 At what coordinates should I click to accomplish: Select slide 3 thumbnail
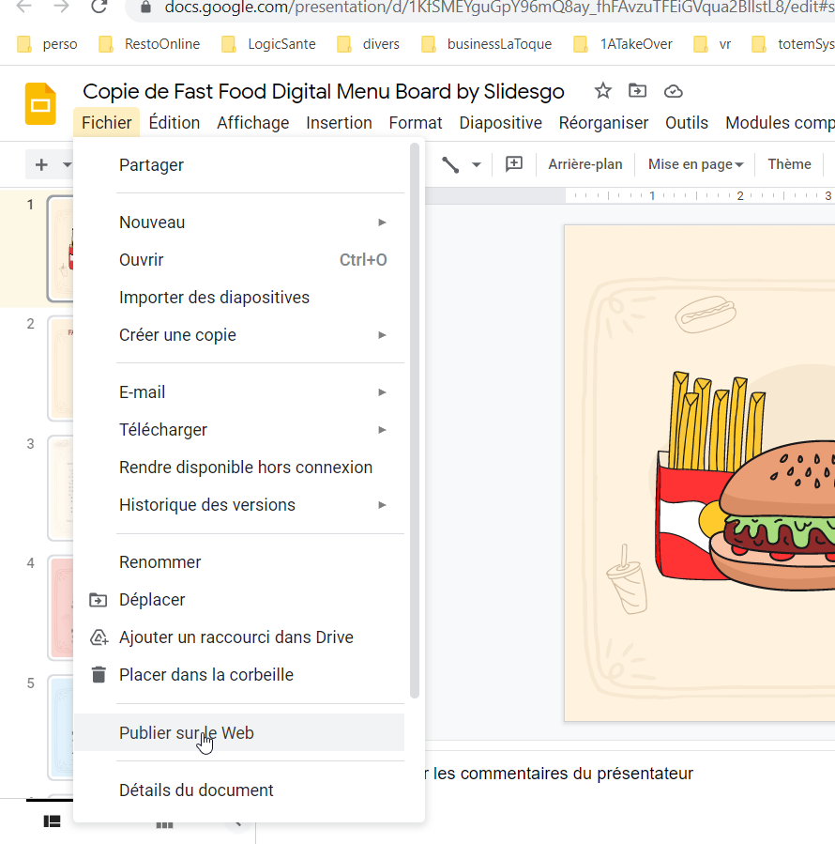coord(60,487)
